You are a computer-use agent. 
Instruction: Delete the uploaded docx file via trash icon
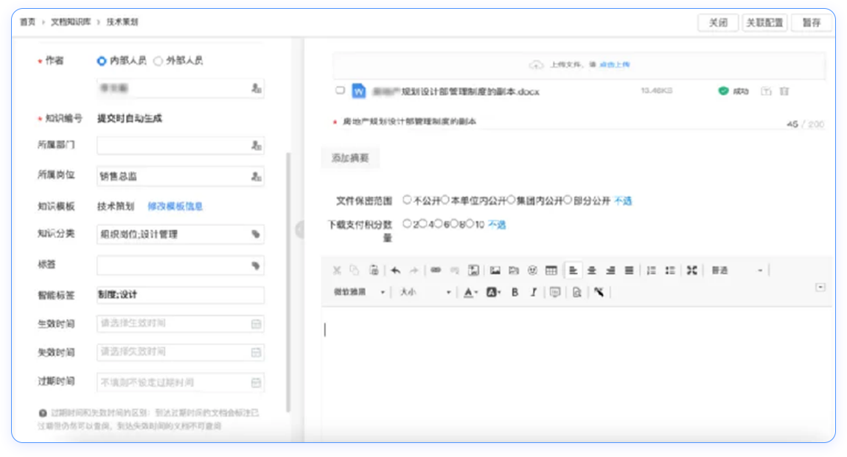(x=784, y=91)
